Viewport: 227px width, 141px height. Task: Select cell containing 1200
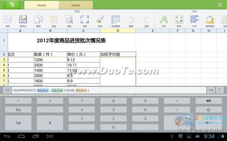coord(50,60)
